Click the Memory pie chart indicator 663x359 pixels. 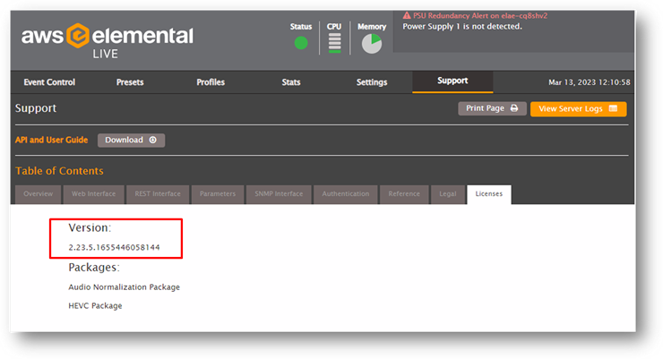click(372, 44)
